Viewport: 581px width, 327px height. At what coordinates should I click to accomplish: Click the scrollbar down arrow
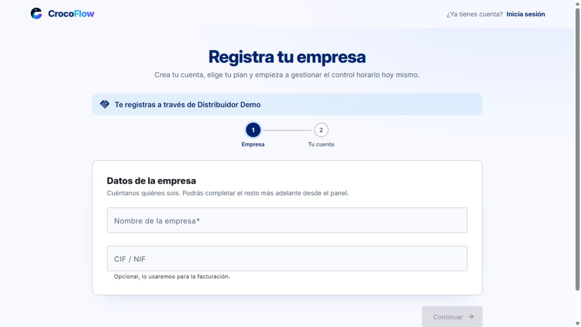click(578, 324)
